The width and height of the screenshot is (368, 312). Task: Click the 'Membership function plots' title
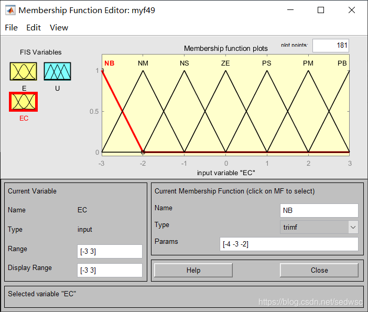226,48
